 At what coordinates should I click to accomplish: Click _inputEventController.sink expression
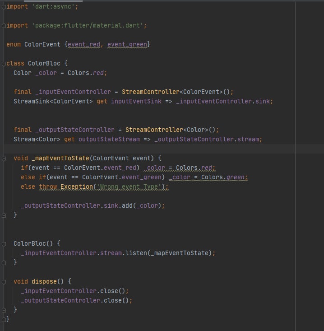point(223,101)
